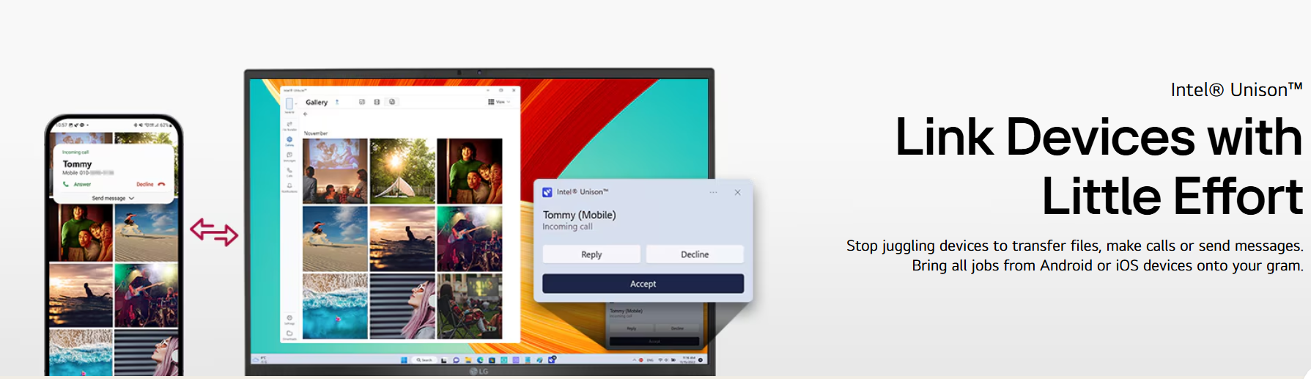Open Downloads in the Unison sidebar
The width and height of the screenshot is (1311, 379).
click(289, 334)
